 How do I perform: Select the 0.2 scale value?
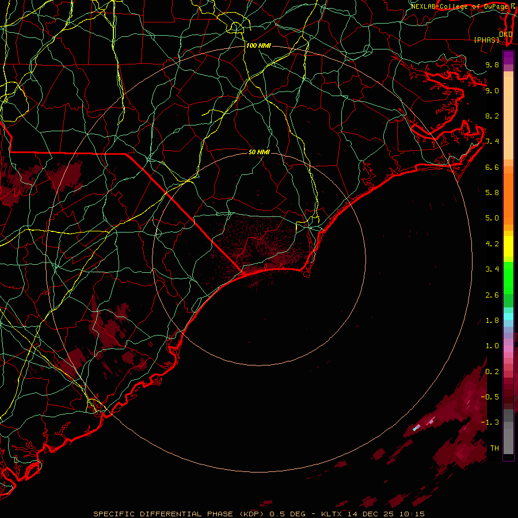pos(492,372)
